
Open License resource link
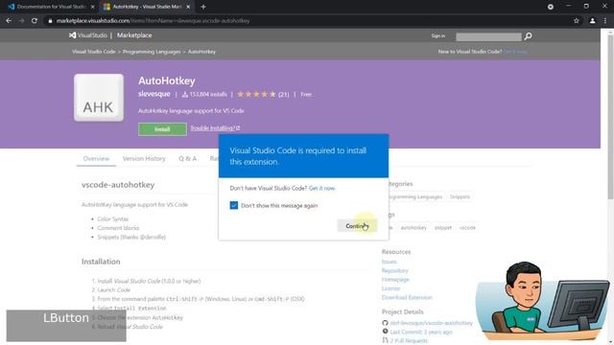coord(390,288)
